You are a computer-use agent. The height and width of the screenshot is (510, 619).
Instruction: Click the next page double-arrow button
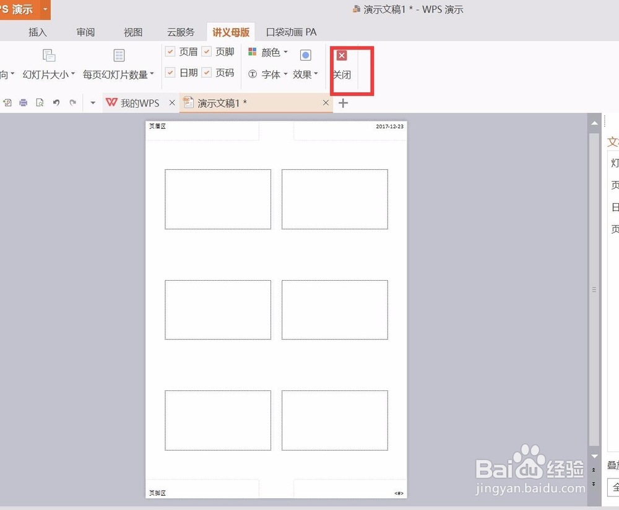pyautogui.click(x=594, y=483)
